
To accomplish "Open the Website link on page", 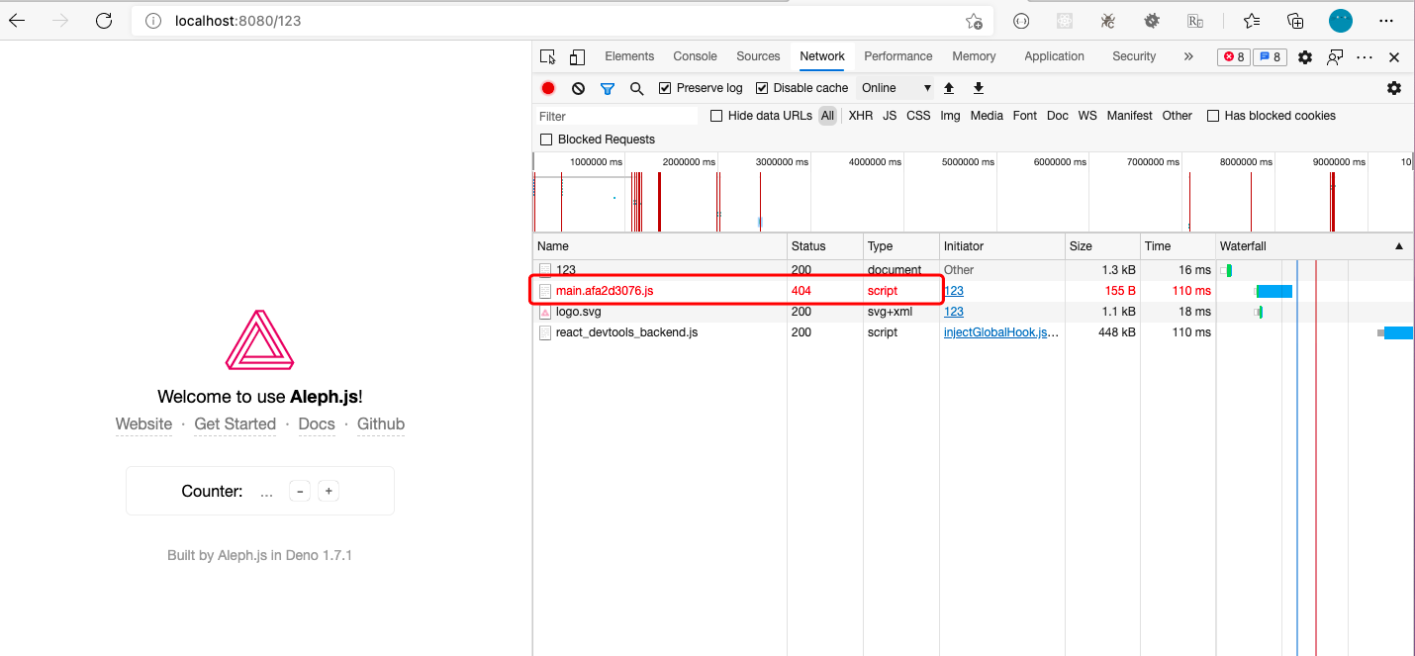I will [143, 424].
